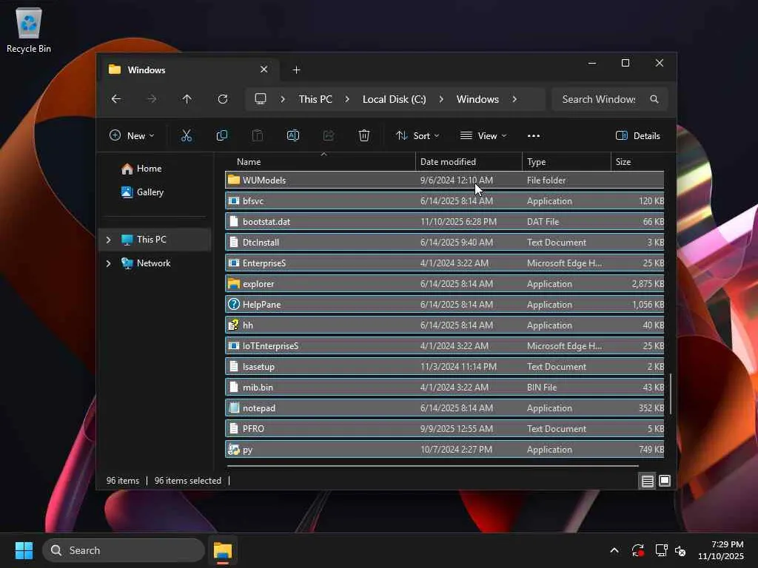758x568 pixels.
Task: Go up one folder level
Action: tap(187, 99)
